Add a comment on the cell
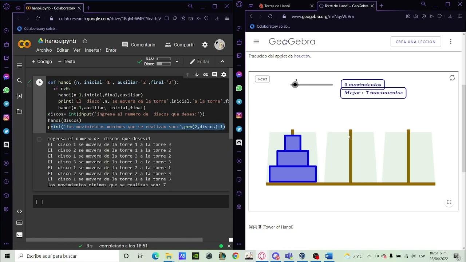 pos(215,75)
